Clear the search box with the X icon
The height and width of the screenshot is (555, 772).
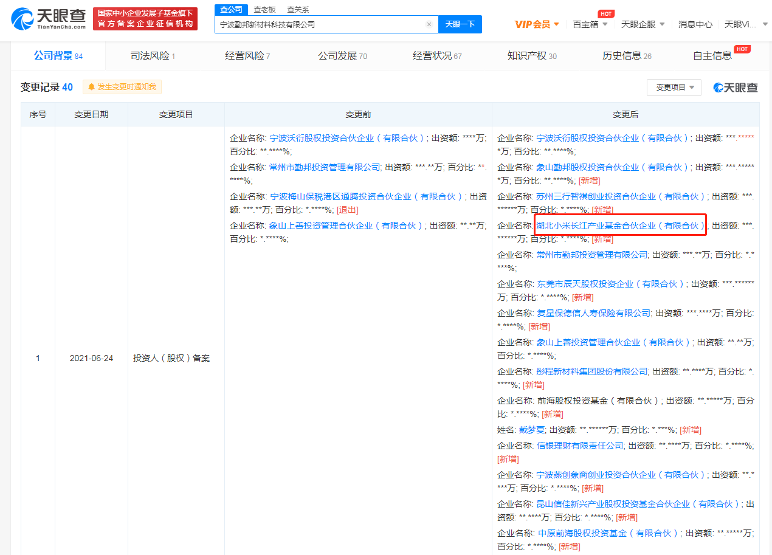pyautogui.click(x=429, y=25)
